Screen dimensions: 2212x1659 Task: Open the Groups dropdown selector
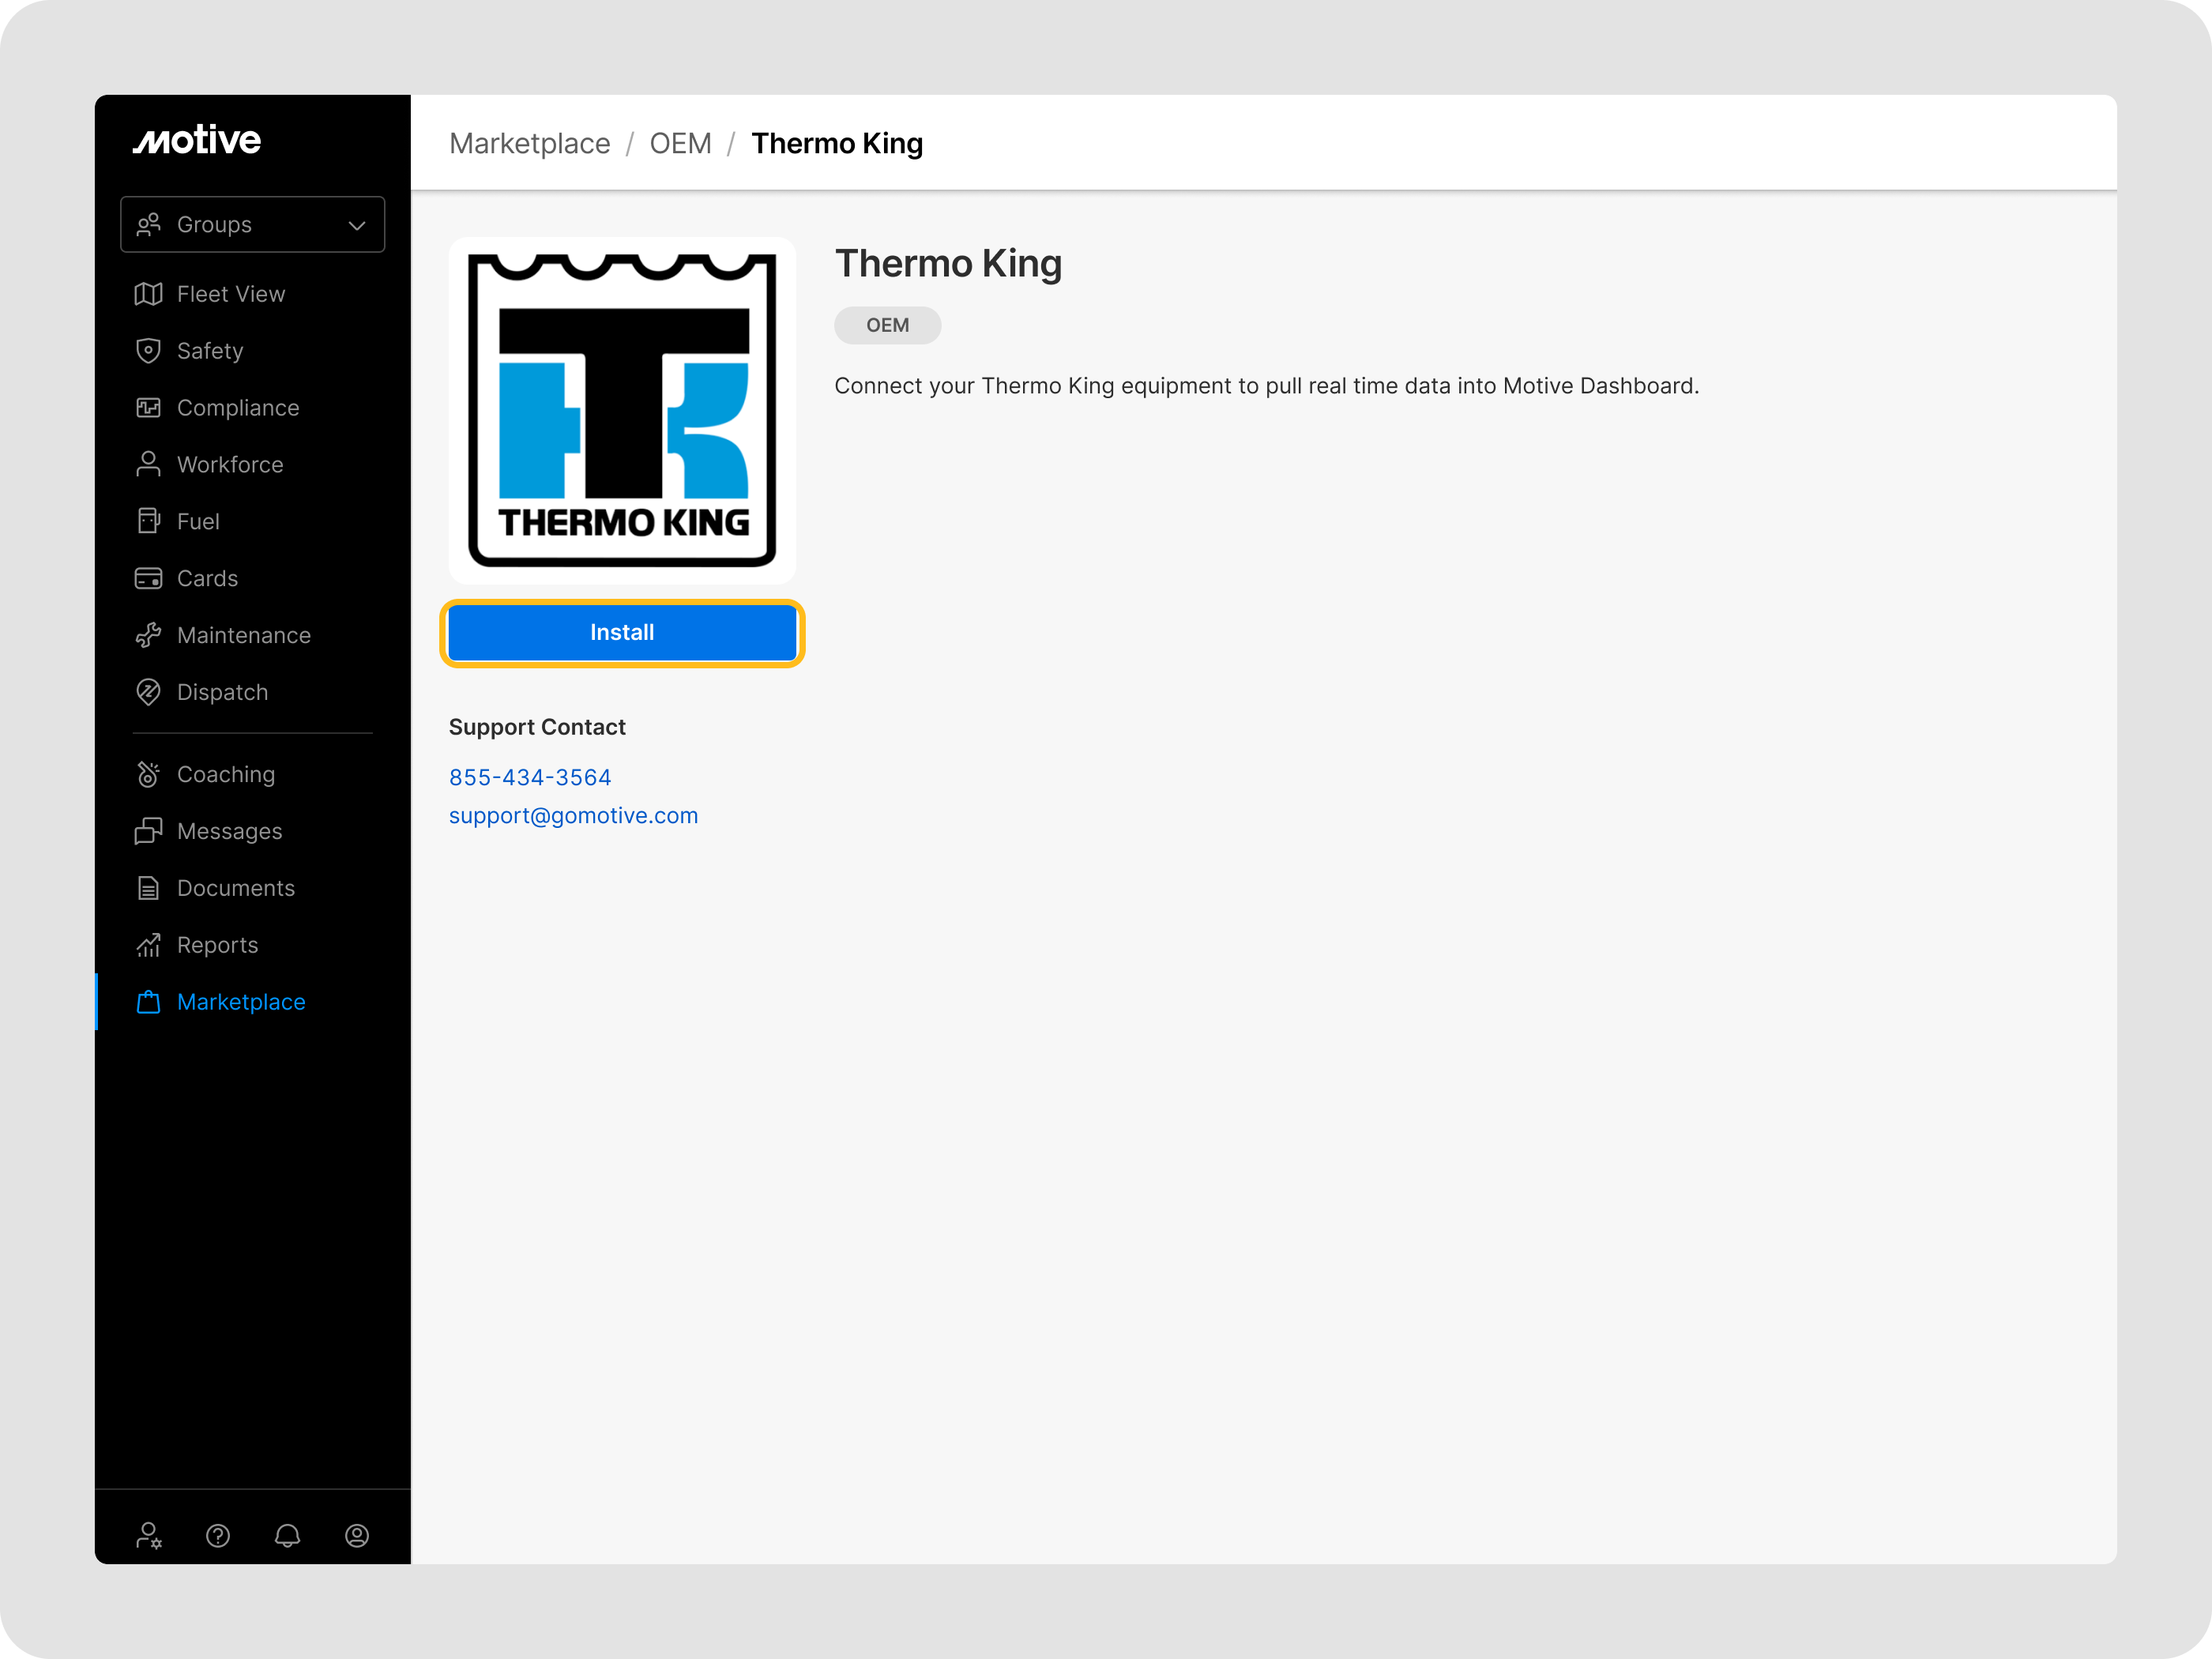tap(252, 225)
